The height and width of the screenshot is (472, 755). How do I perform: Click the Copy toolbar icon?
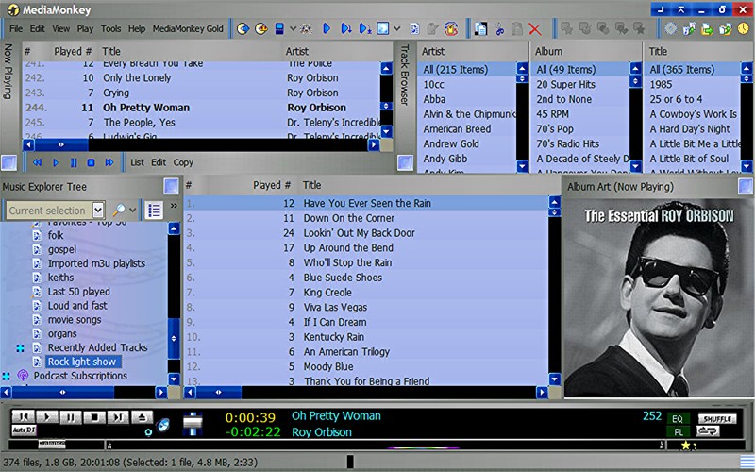click(x=480, y=29)
